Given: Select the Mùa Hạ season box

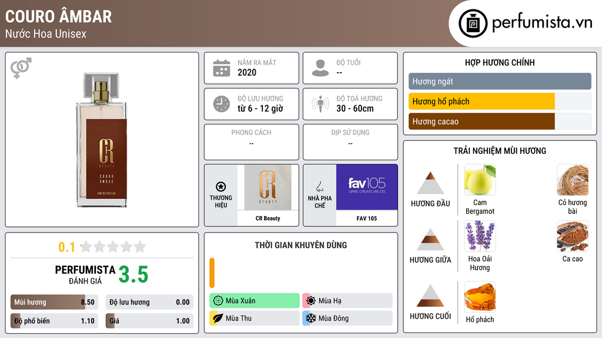Looking at the screenshot, I should click(x=347, y=300).
